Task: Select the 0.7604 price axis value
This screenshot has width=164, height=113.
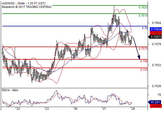Action: 156,23
